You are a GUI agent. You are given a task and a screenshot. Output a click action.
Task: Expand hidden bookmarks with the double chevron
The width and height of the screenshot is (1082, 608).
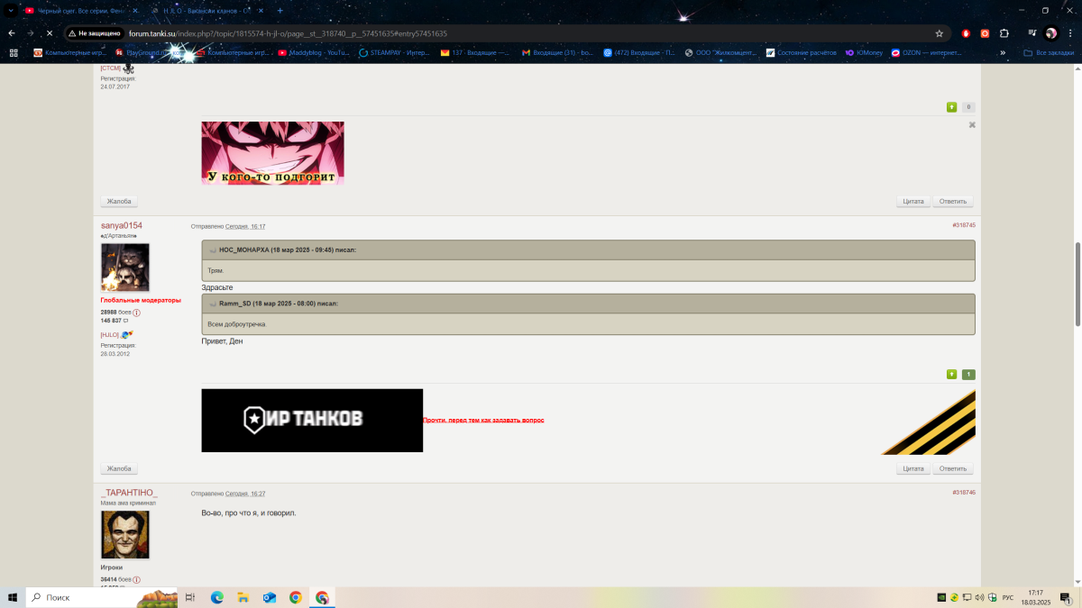(x=1003, y=53)
